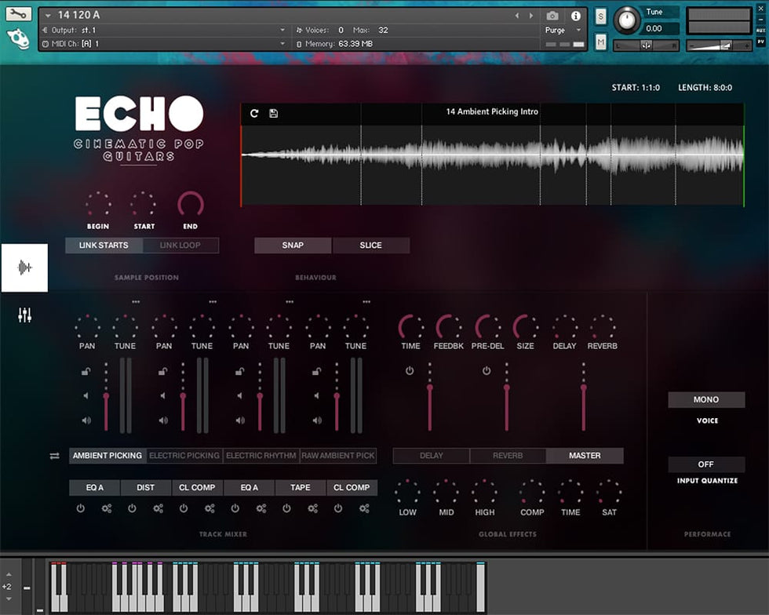Open the Output st.1 dropdown

click(x=282, y=30)
